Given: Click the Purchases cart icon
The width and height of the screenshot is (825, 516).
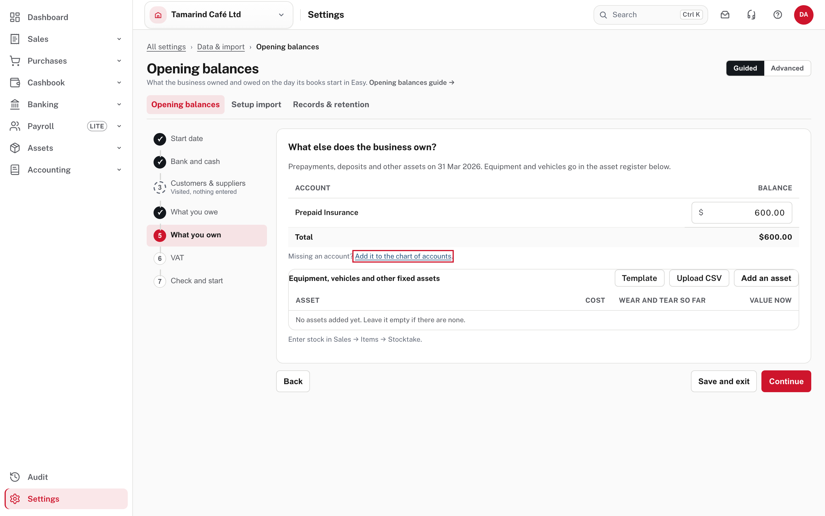Looking at the screenshot, I should click(15, 61).
